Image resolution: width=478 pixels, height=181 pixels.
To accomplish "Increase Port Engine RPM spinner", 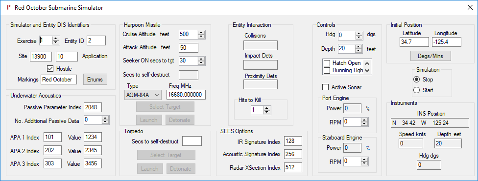I will (x=364, y=121).
